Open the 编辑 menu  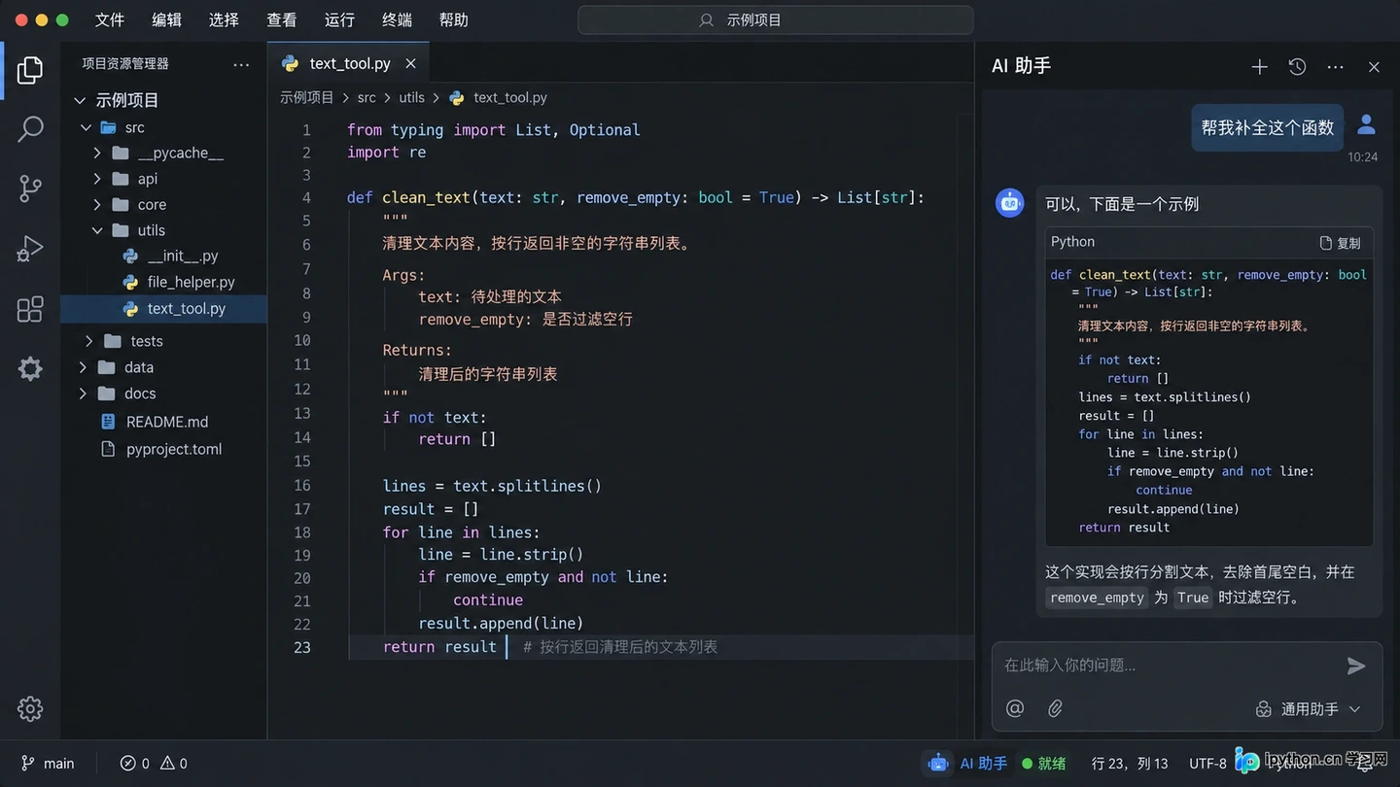pos(167,19)
